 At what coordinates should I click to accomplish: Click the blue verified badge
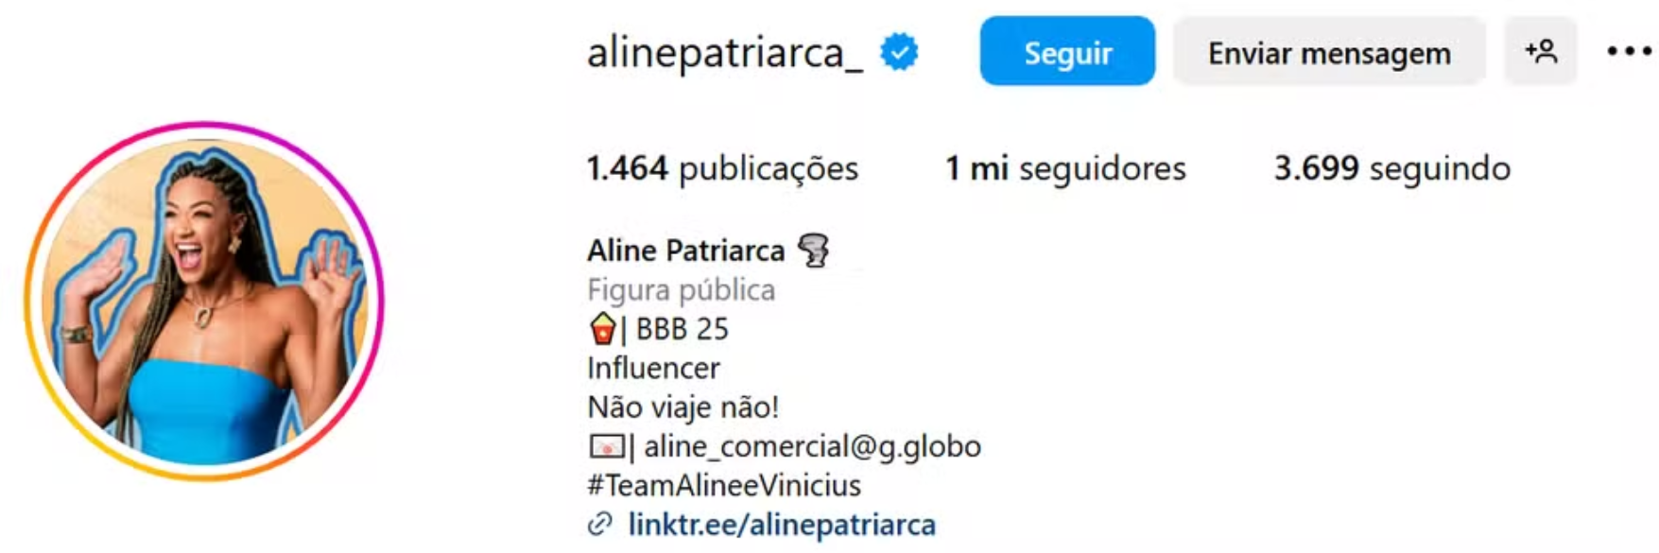pyautogui.click(x=899, y=52)
